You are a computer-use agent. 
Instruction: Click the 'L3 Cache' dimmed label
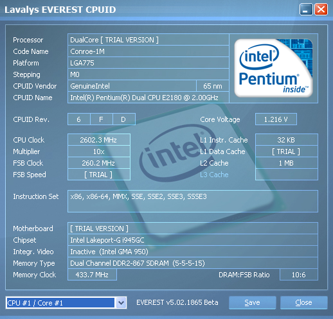214,175
